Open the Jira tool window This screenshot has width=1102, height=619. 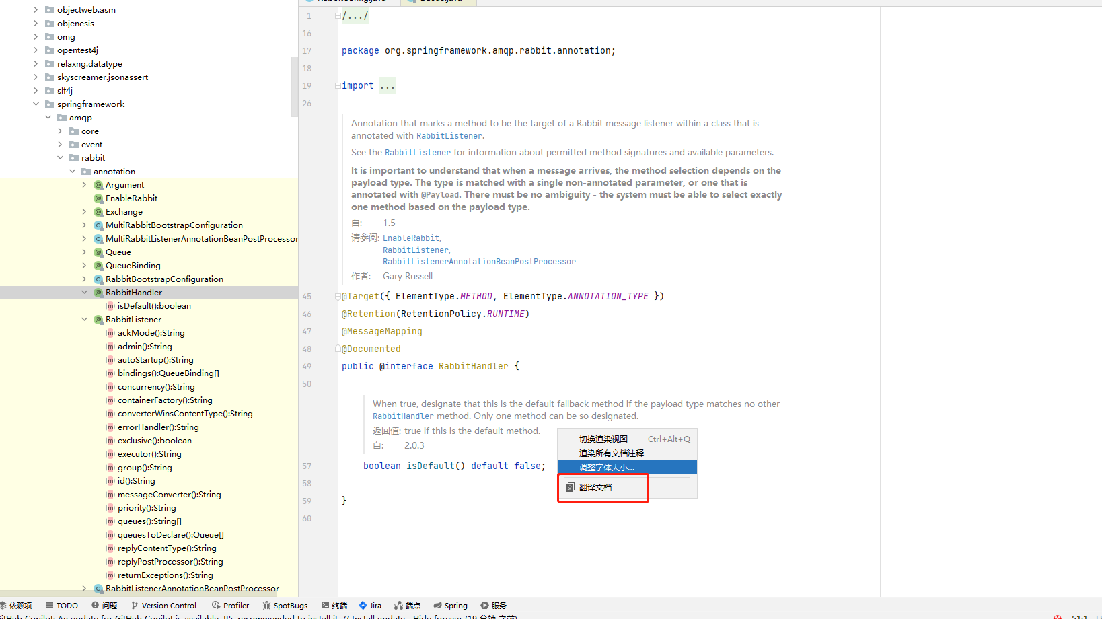(370, 606)
